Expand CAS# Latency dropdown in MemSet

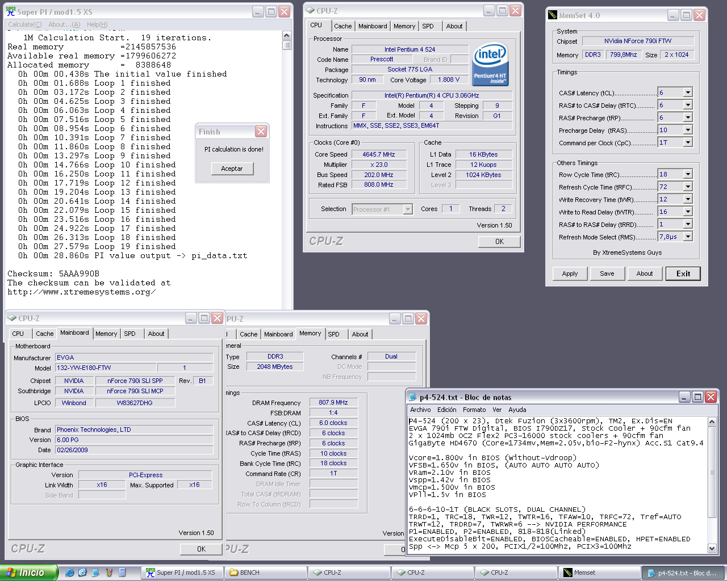(688, 92)
